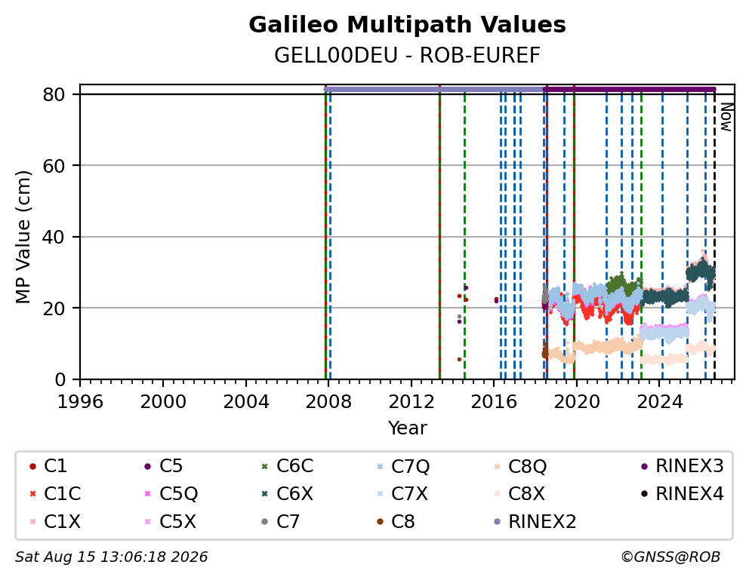The image size is (749, 580).
Task: Click the RINEX2 legend entry
Action: tap(535, 522)
